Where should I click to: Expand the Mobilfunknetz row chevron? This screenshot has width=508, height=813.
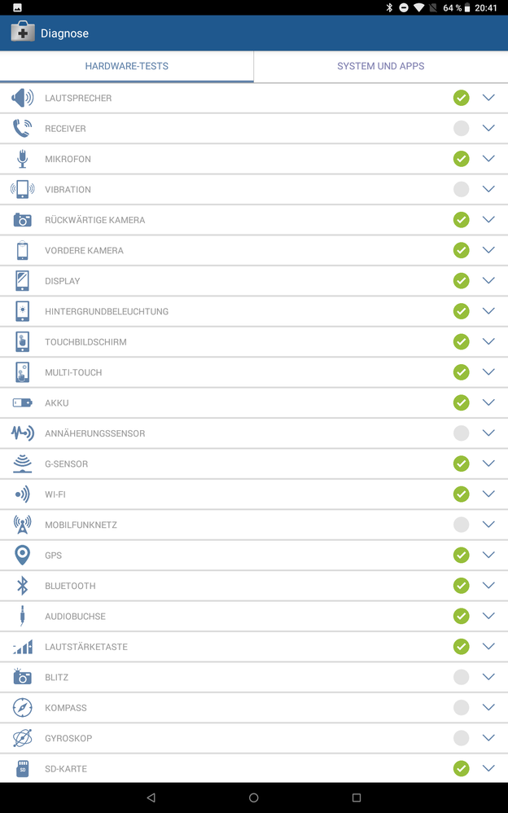coord(488,525)
